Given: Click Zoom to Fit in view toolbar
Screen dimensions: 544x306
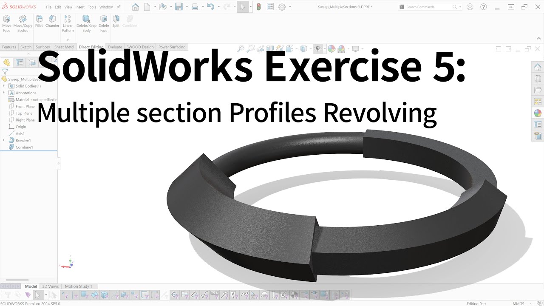Looking at the screenshot, I should tap(241, 48).
